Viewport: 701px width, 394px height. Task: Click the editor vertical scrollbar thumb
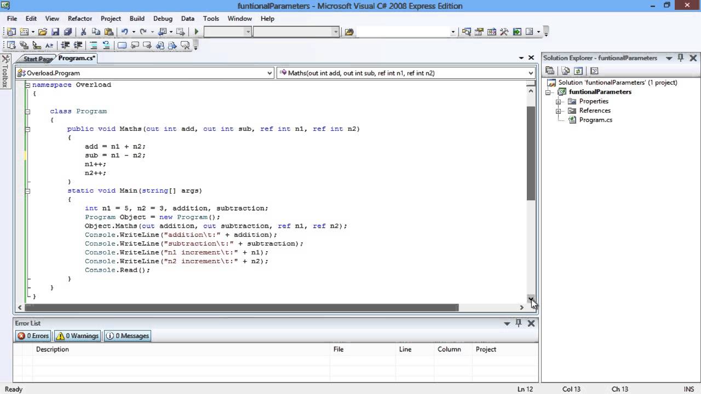click(x=531, y=154)
